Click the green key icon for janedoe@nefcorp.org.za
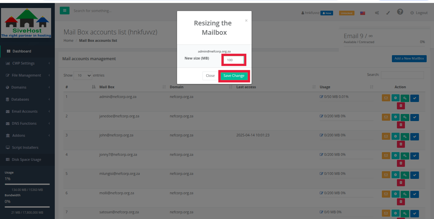434x219 pixels. [x=405, y=117]
